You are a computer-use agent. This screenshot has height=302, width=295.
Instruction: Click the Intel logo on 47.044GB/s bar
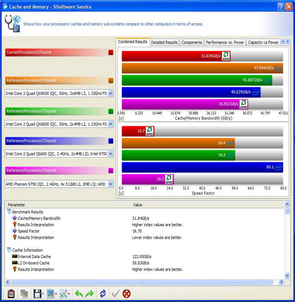click(278, 68)
